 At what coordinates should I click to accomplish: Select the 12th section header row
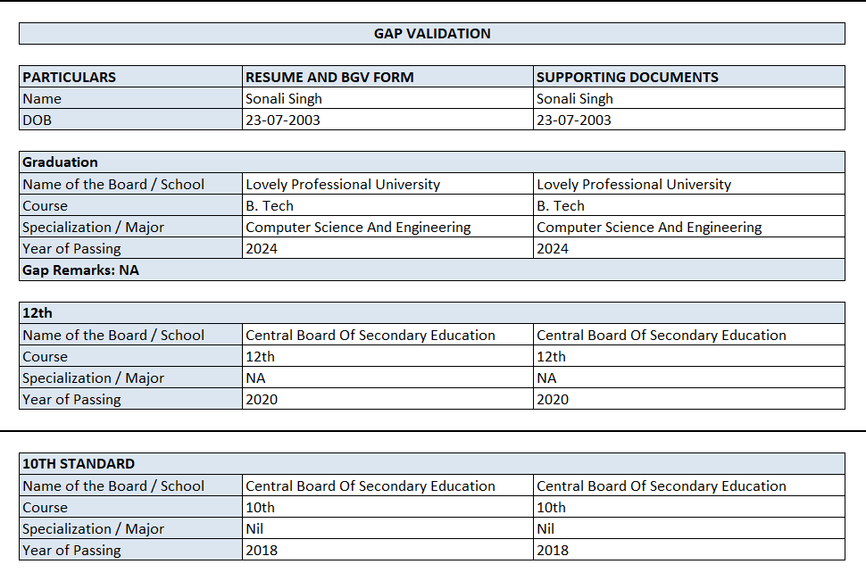[x=432, y=313]
